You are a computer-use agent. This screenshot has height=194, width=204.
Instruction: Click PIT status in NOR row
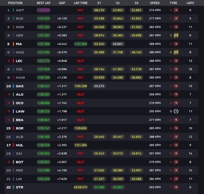click(80, 27)
